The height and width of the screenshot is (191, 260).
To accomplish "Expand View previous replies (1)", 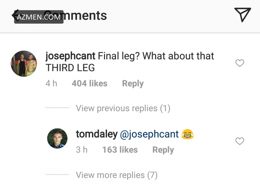I will [x=123, y=108].
